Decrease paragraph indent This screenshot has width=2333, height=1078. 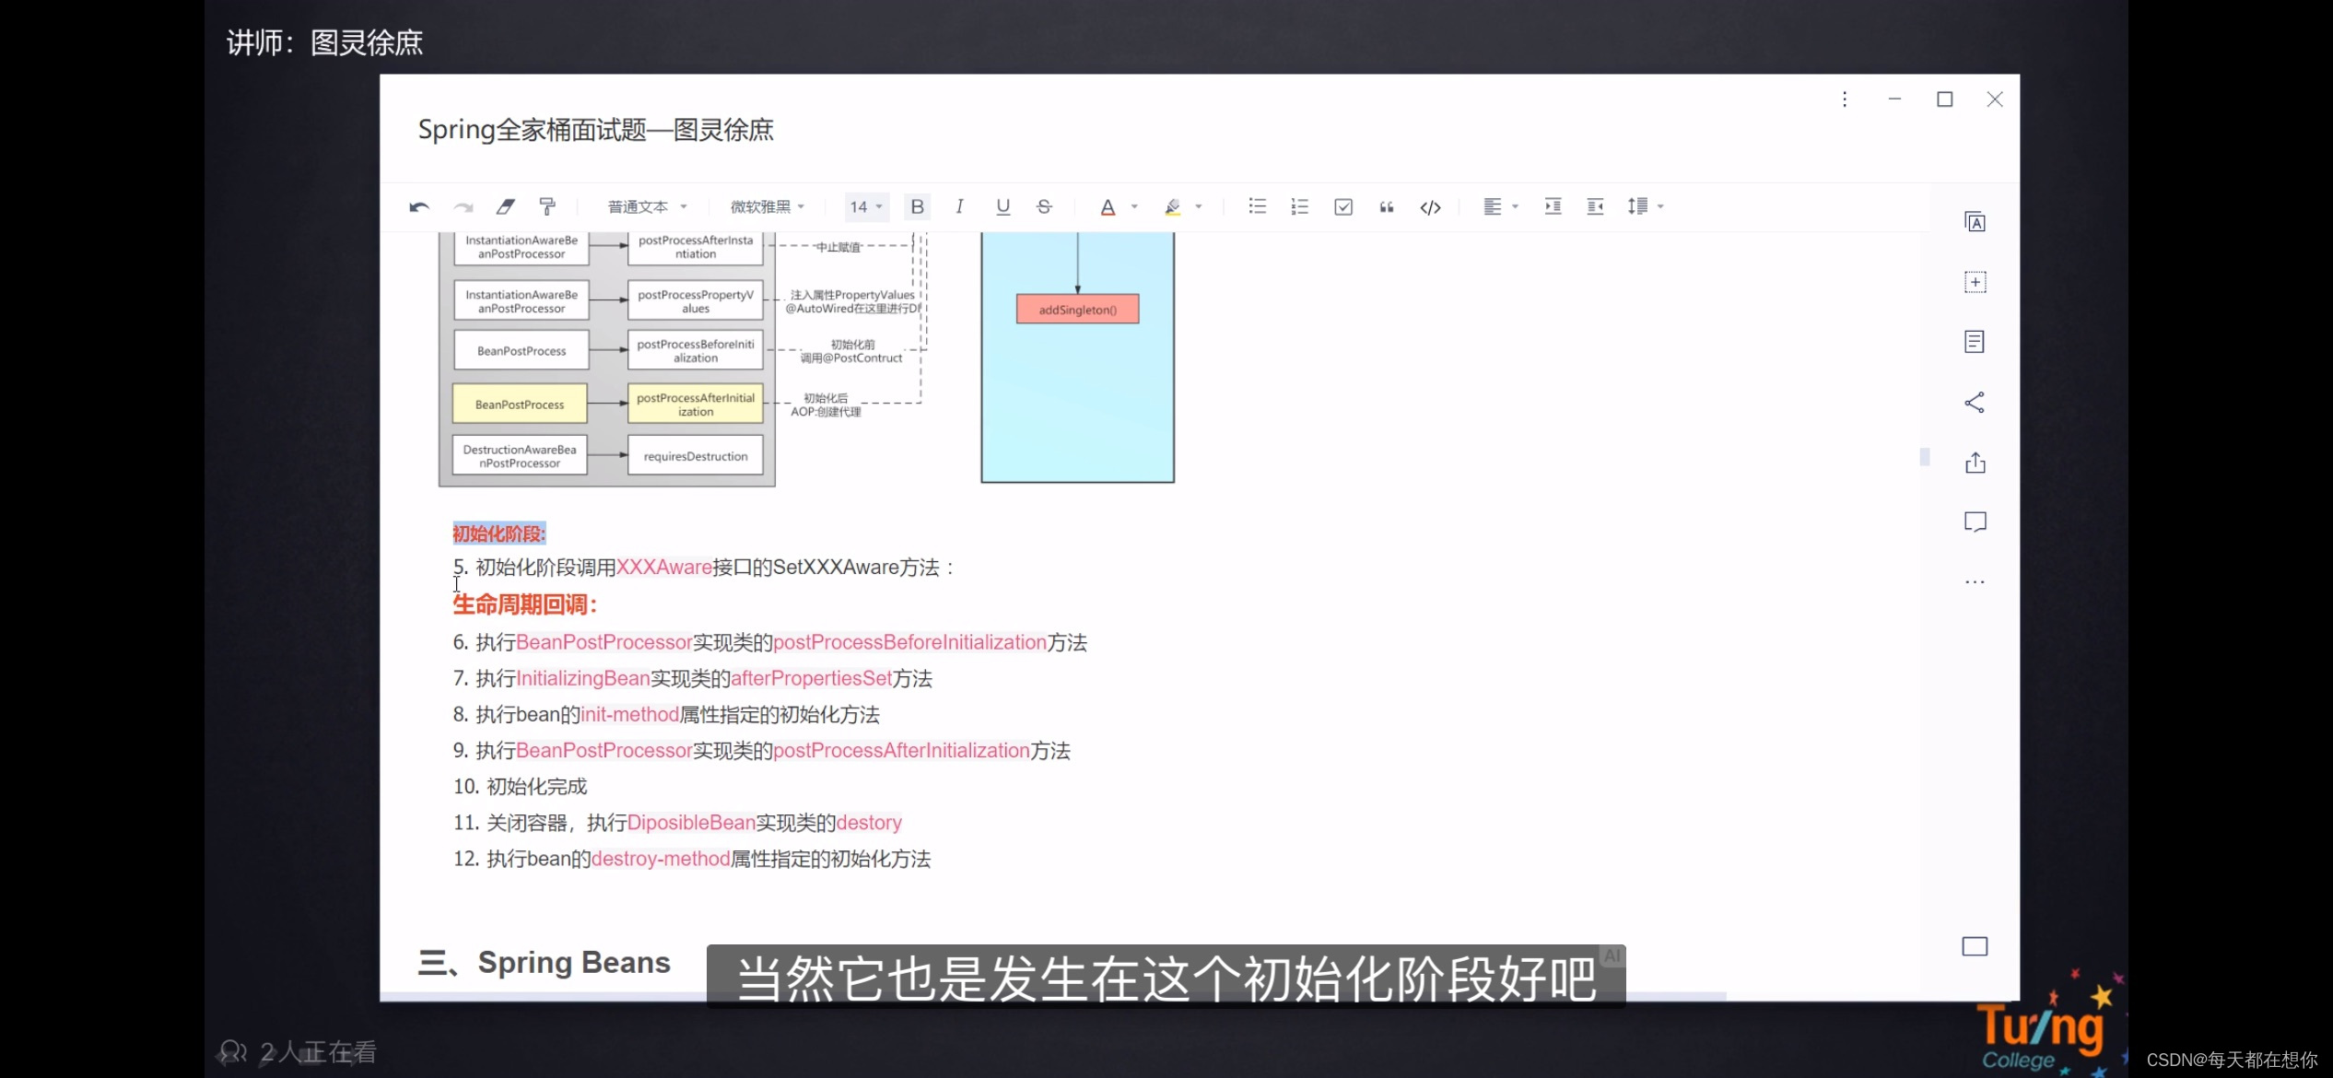[x=1596, y=206]
